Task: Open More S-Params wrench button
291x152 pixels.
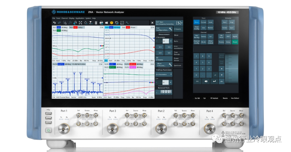Action: pos(170,64)
